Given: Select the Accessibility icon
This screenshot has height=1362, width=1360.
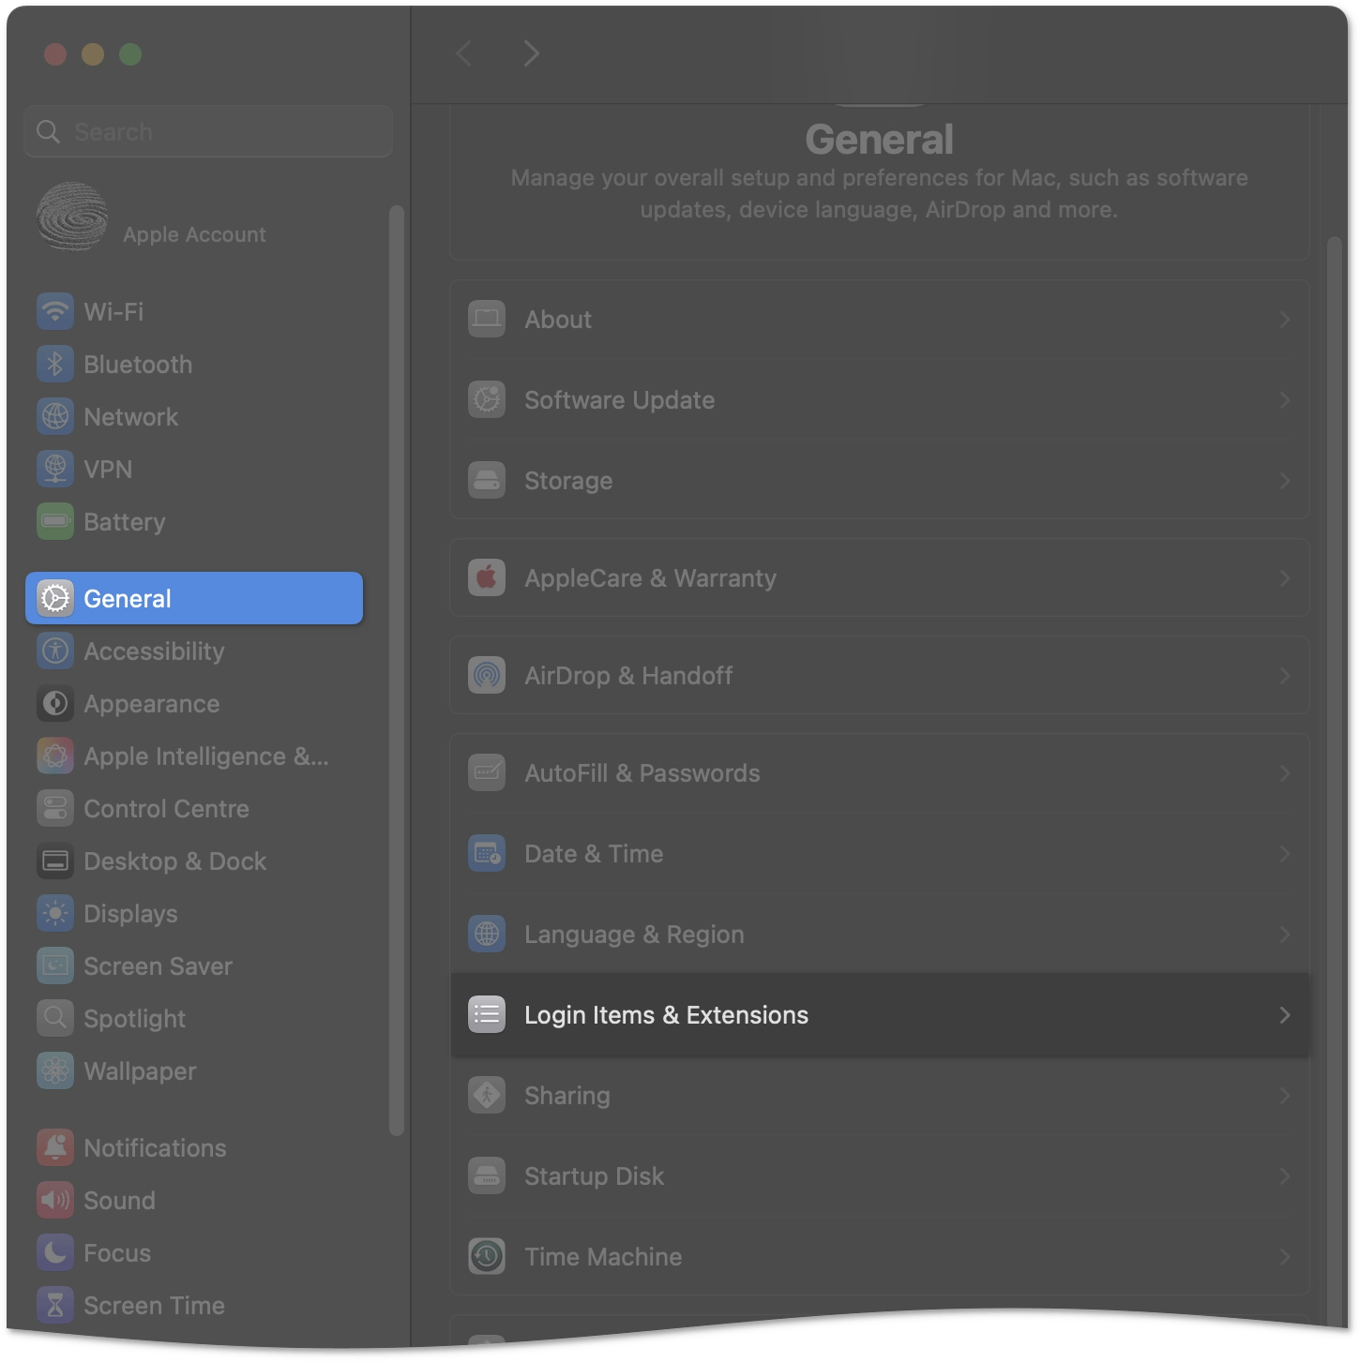Looking at the screenshot, I should (55, 651).
